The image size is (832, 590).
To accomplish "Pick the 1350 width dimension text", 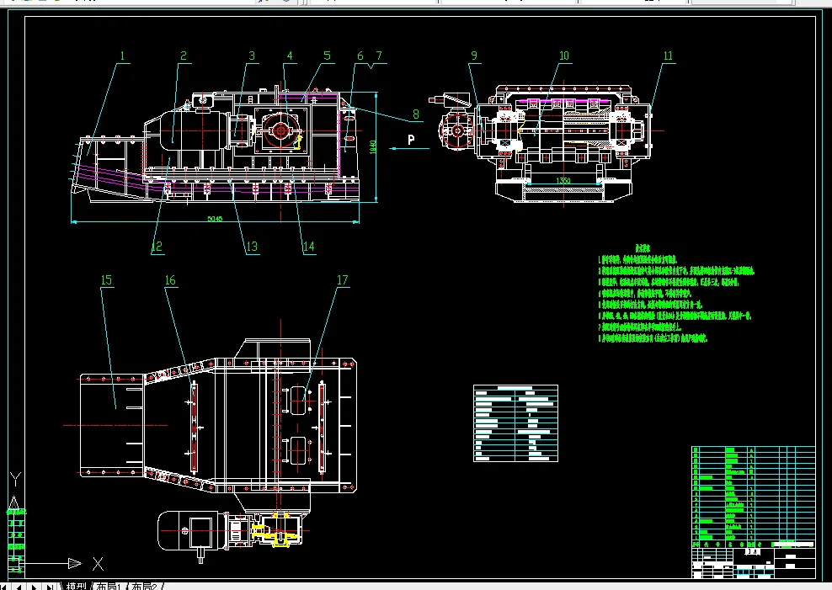I will 563,181.
